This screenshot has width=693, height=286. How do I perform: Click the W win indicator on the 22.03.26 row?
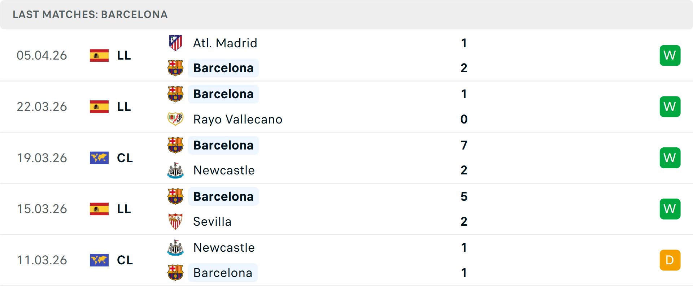(670, 107)
